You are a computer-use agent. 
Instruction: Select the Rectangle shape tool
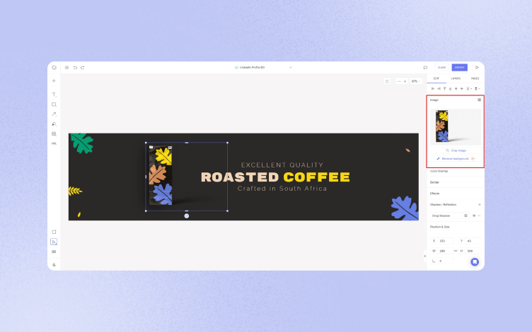point(54,105)
